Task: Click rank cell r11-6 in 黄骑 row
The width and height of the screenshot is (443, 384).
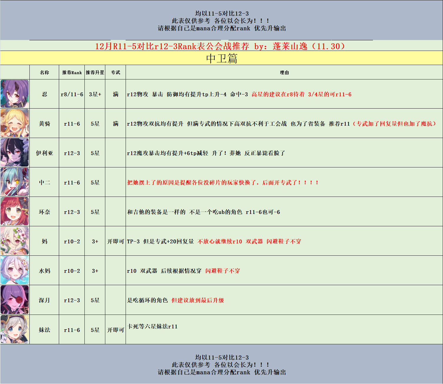Action: tap(72, 124)
